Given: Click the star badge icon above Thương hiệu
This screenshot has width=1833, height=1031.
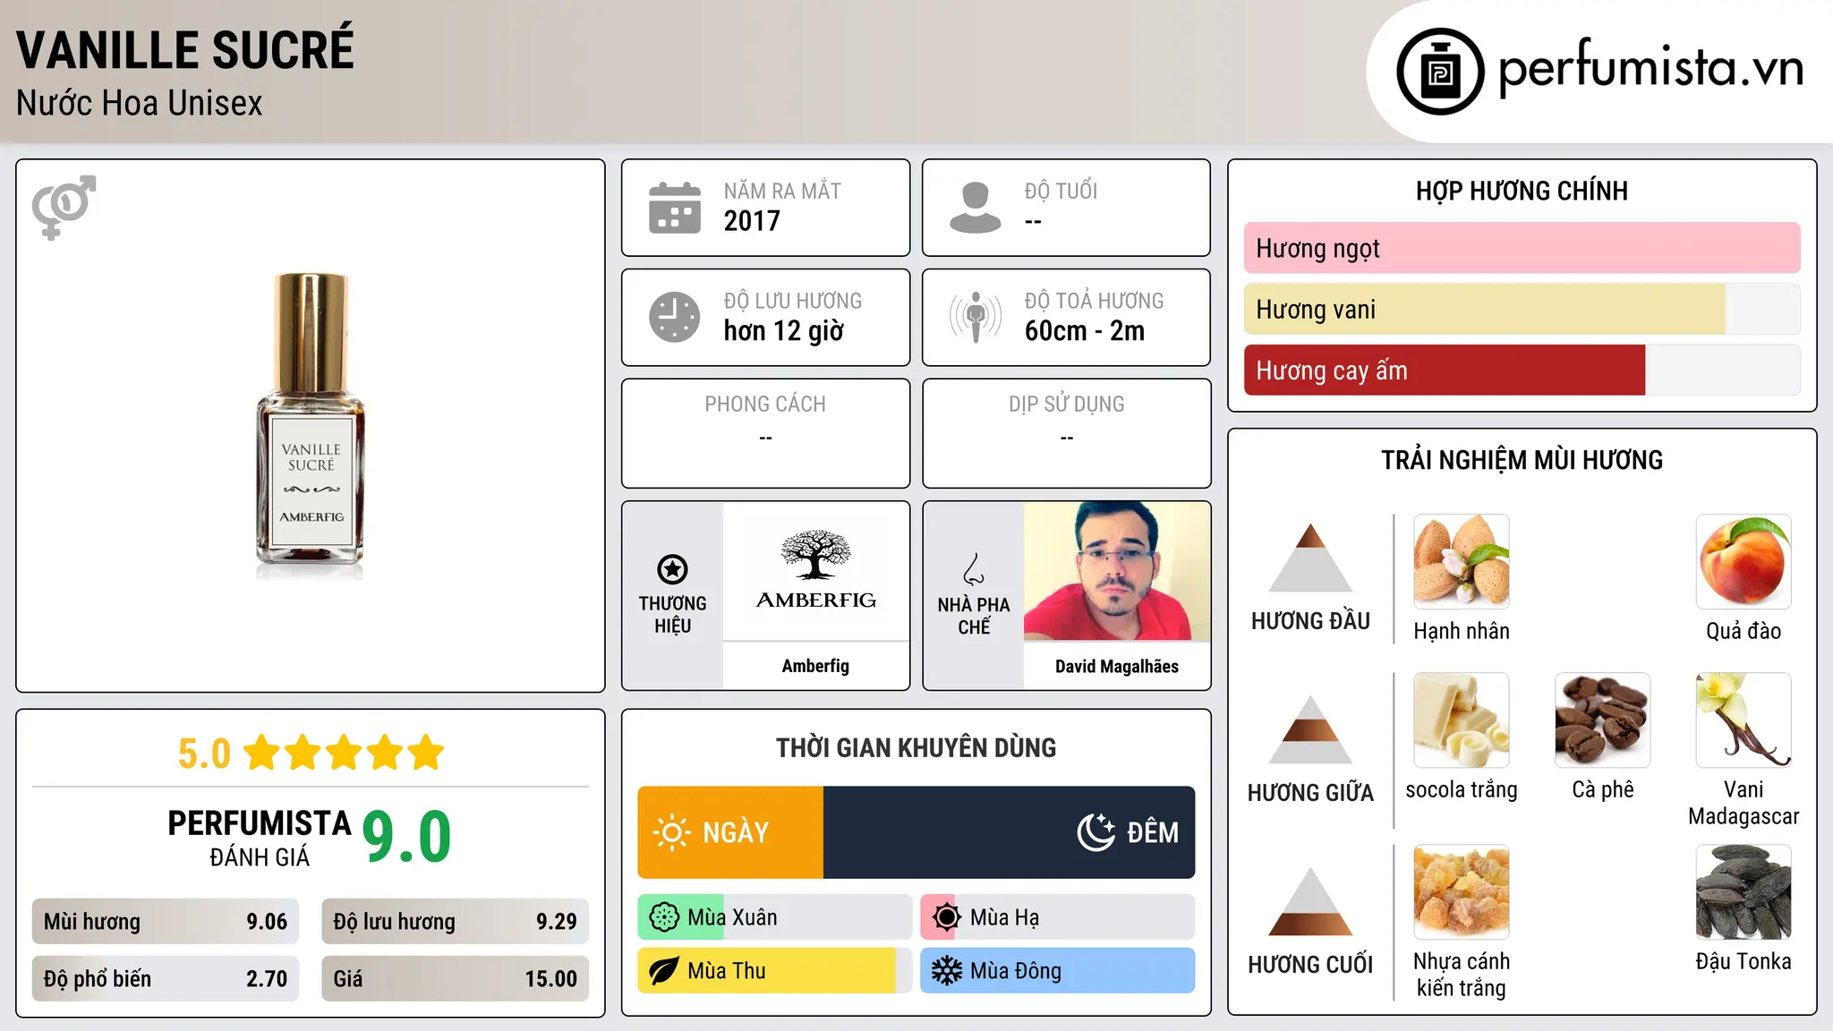Looking at the screenshot, I should pyautogui.click(x=672, y=569).
